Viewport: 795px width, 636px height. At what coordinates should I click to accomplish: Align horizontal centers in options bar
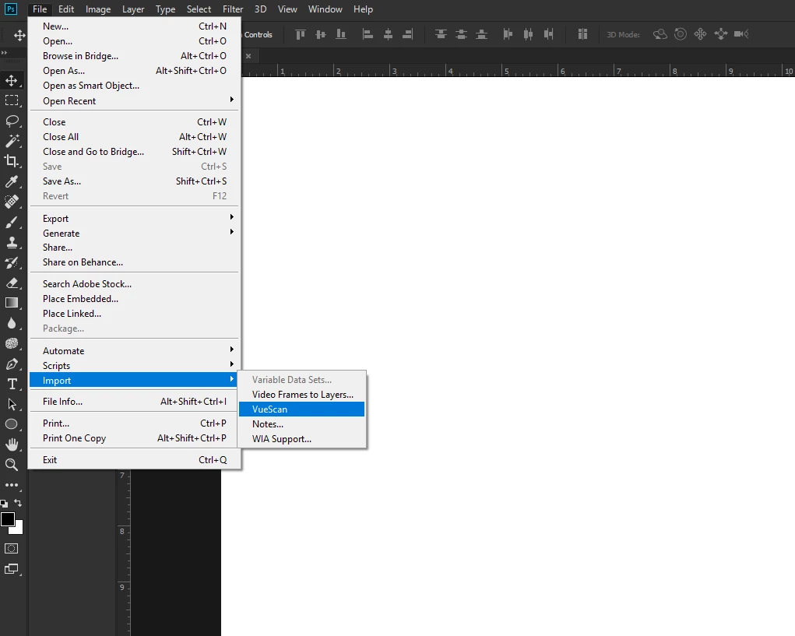tap(388, 34)
